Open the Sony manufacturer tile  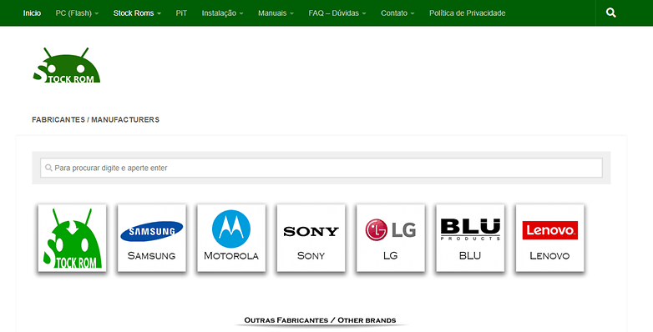311,238
